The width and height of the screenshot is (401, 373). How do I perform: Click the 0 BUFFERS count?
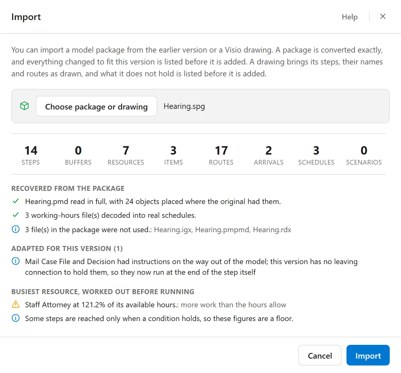coord(78,155)
